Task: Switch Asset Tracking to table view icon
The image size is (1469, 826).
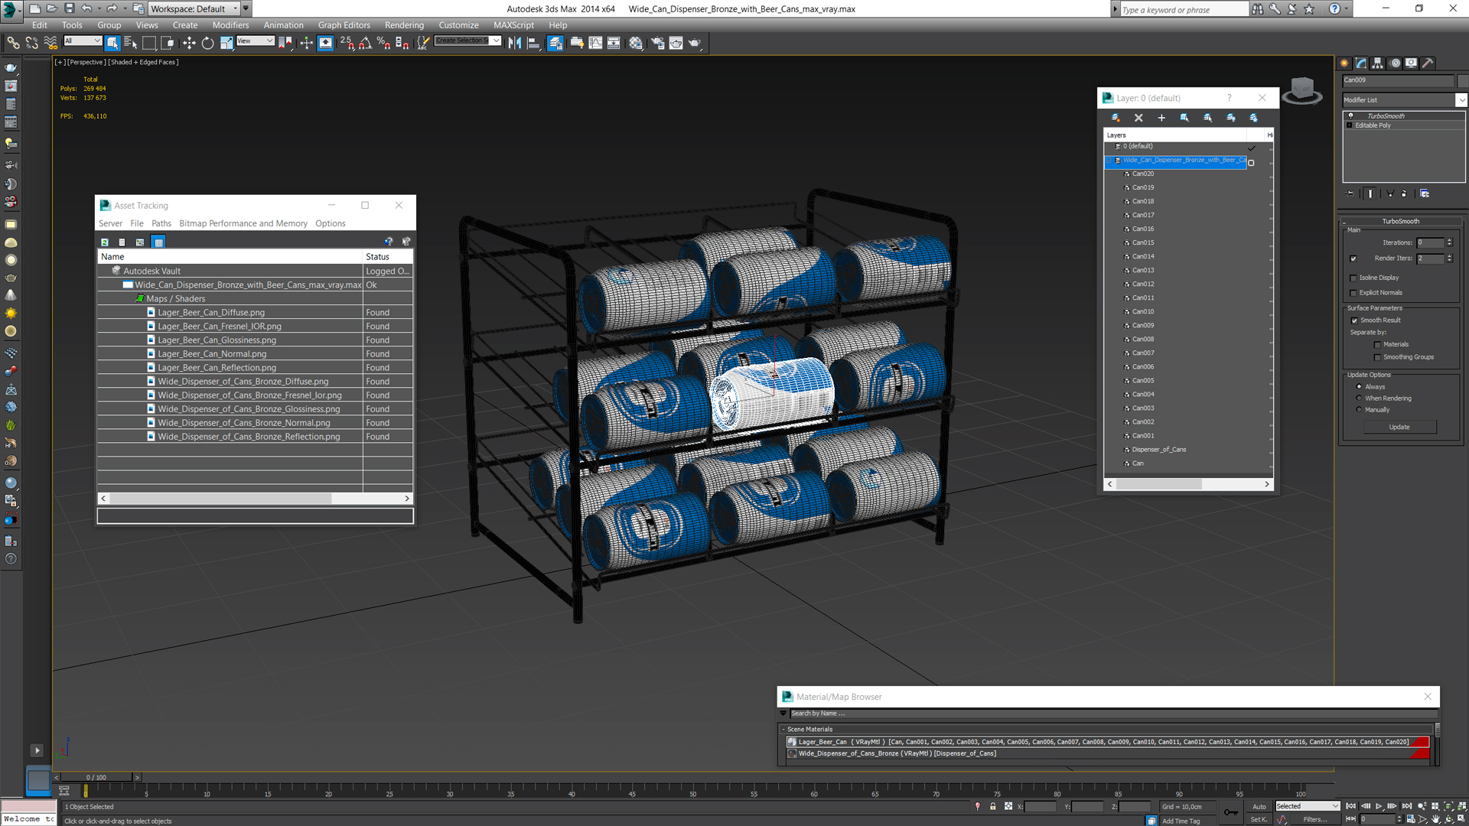Action: [158, 242]
